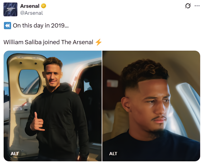The image size is (205, 165).
Task: Open the right photo inside the plane
Action: point(151,106)
